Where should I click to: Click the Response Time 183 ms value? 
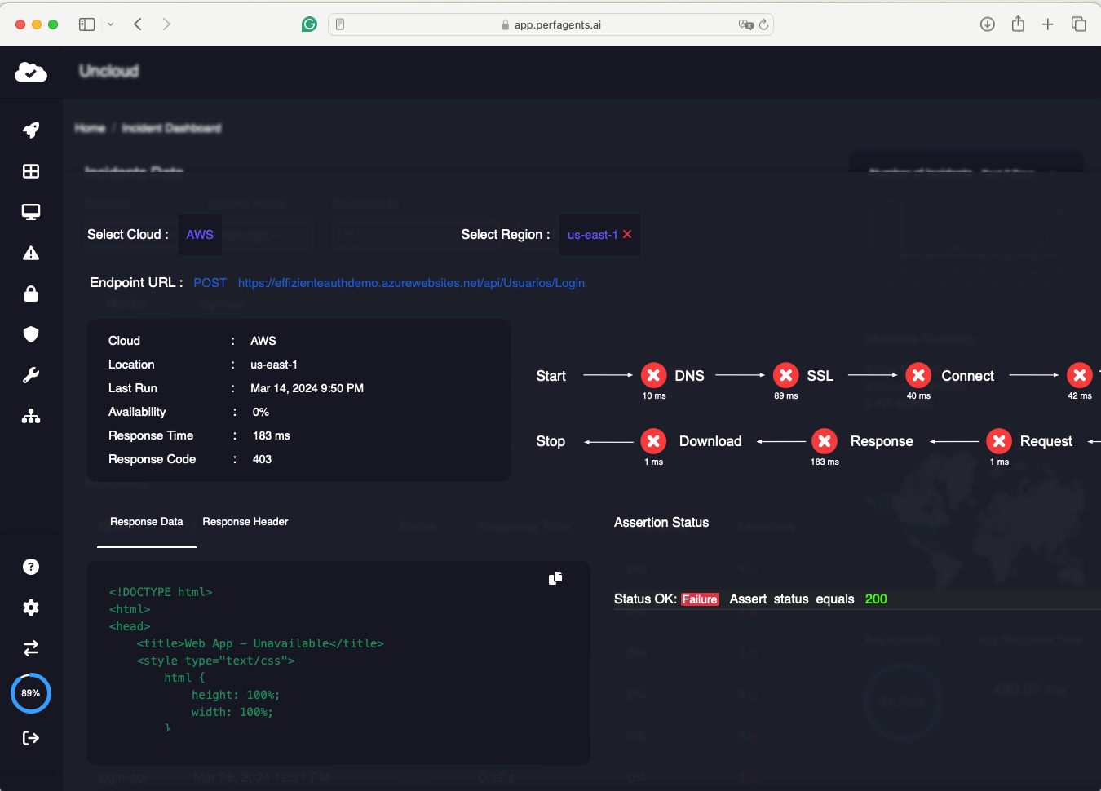(272, 435)
